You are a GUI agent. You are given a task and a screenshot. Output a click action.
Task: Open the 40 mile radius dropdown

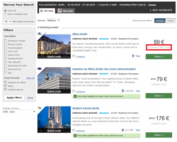coord(8,21)
